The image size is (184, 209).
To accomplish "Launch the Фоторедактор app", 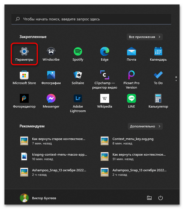I will pyautogui.click(x=24, y=101).
